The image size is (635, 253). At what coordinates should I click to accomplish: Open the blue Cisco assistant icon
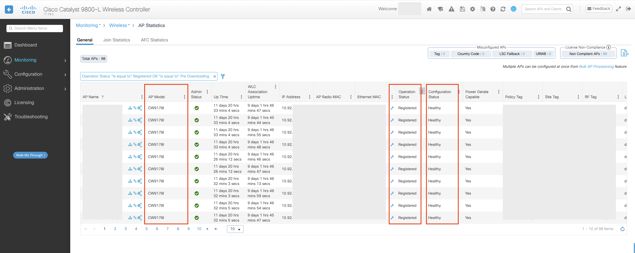(514, 9)
